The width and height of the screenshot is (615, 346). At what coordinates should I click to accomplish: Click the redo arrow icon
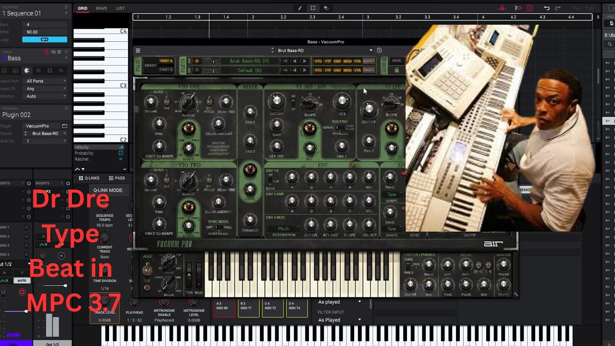[558, 8]
